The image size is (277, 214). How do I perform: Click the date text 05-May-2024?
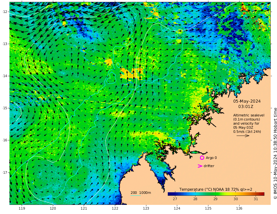coord(247,101)
